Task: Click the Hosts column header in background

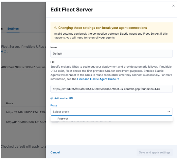Action: 9,103
